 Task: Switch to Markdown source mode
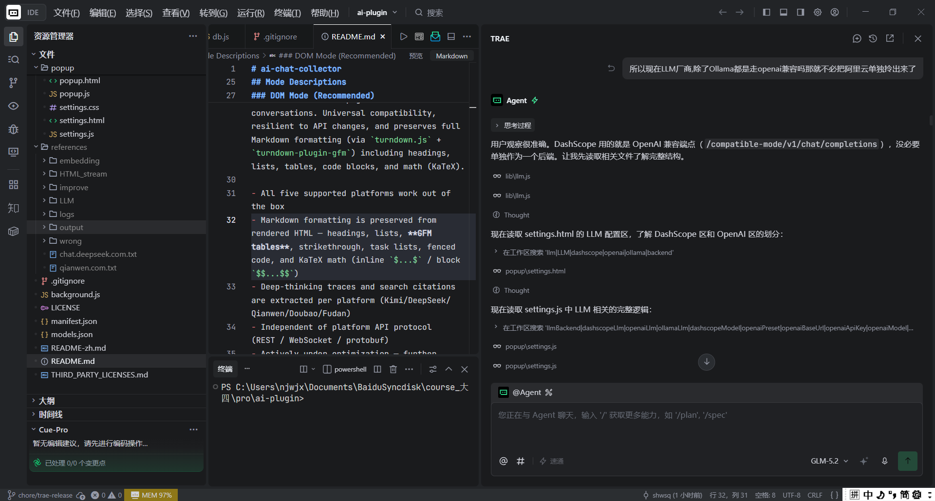click(x=451, y=56)
